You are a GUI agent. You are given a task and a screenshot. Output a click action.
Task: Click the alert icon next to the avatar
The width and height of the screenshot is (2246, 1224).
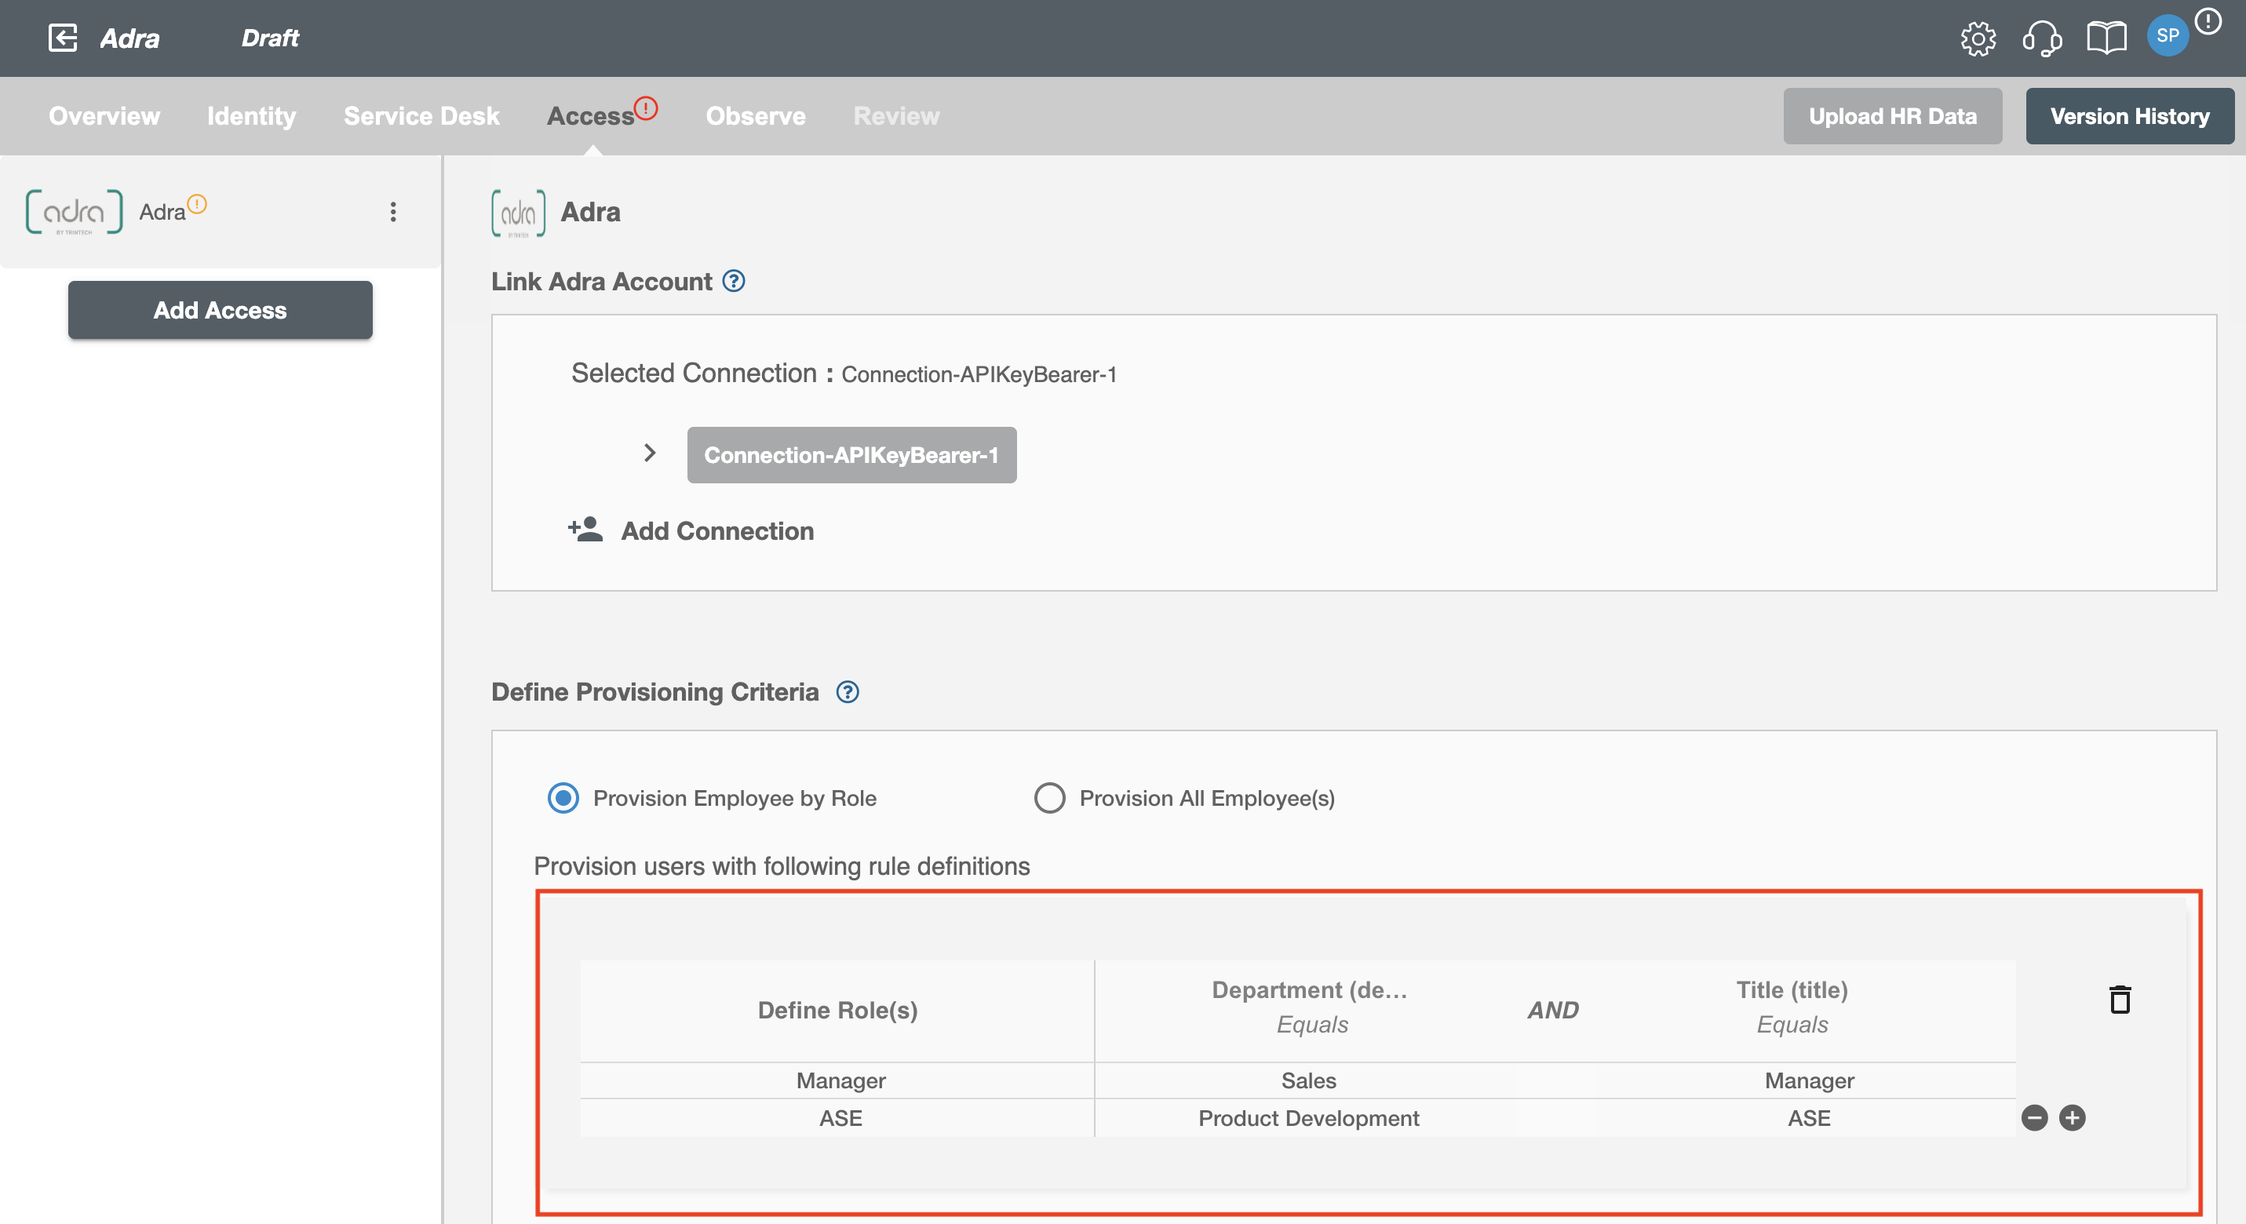(2208, 21)
